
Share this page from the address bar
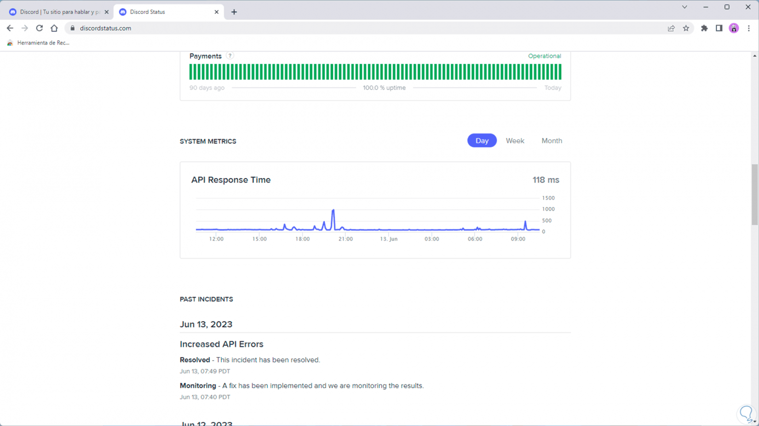[671, 28]
